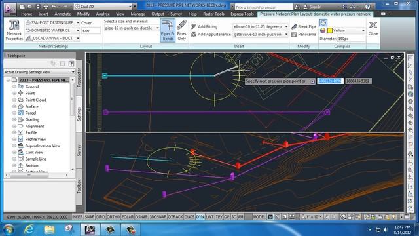The image size is (419, 236).
Task: Click Add Fitting icon
Action: coord(194,26)
